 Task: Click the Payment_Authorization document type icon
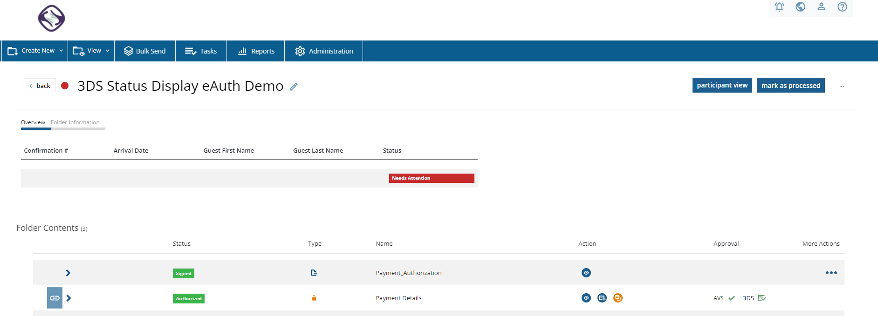point(314,273)
